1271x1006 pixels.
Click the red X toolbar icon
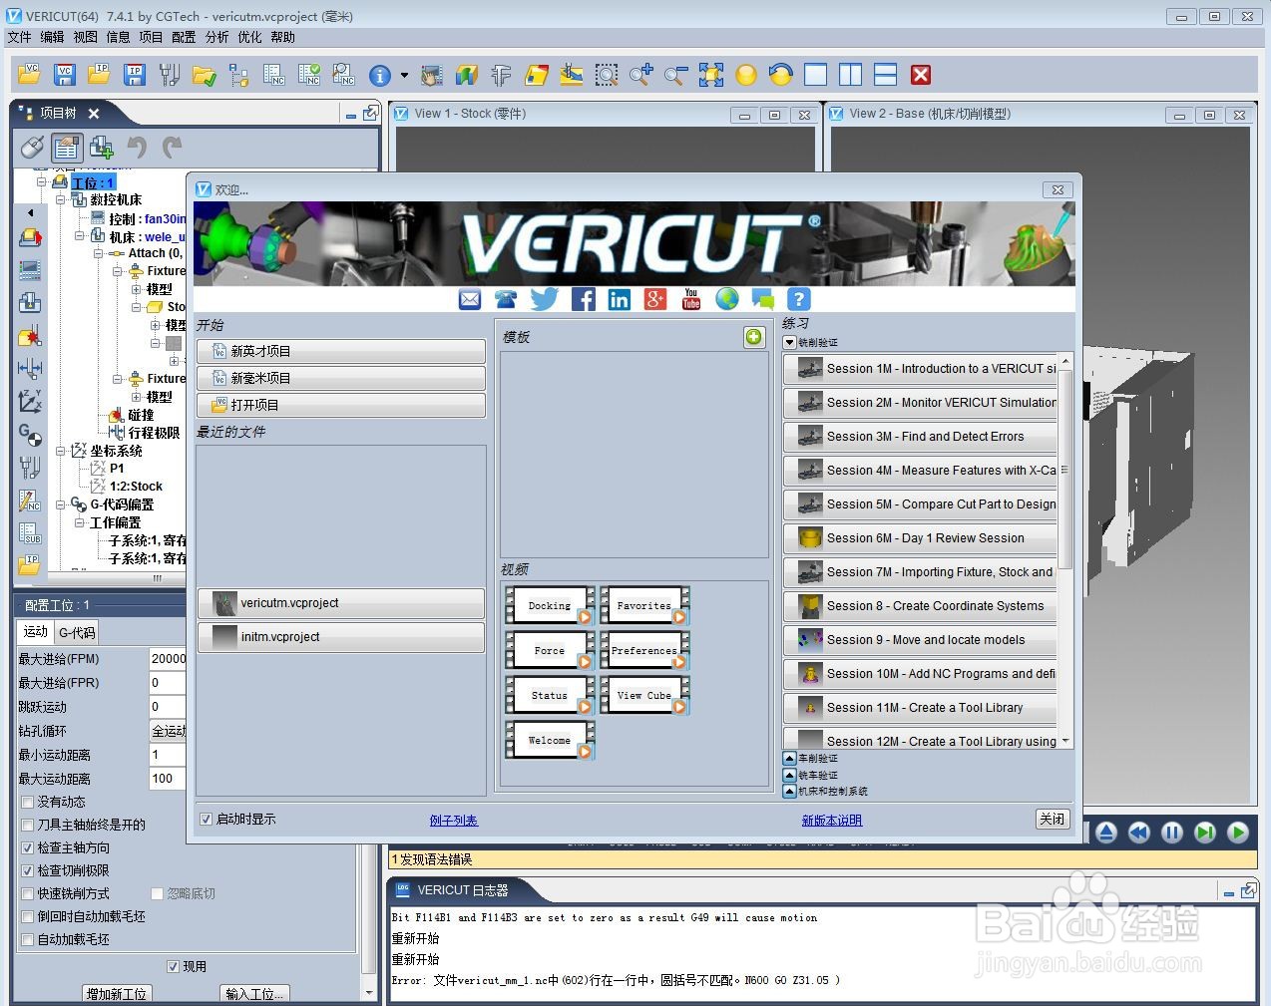[921, 75]
